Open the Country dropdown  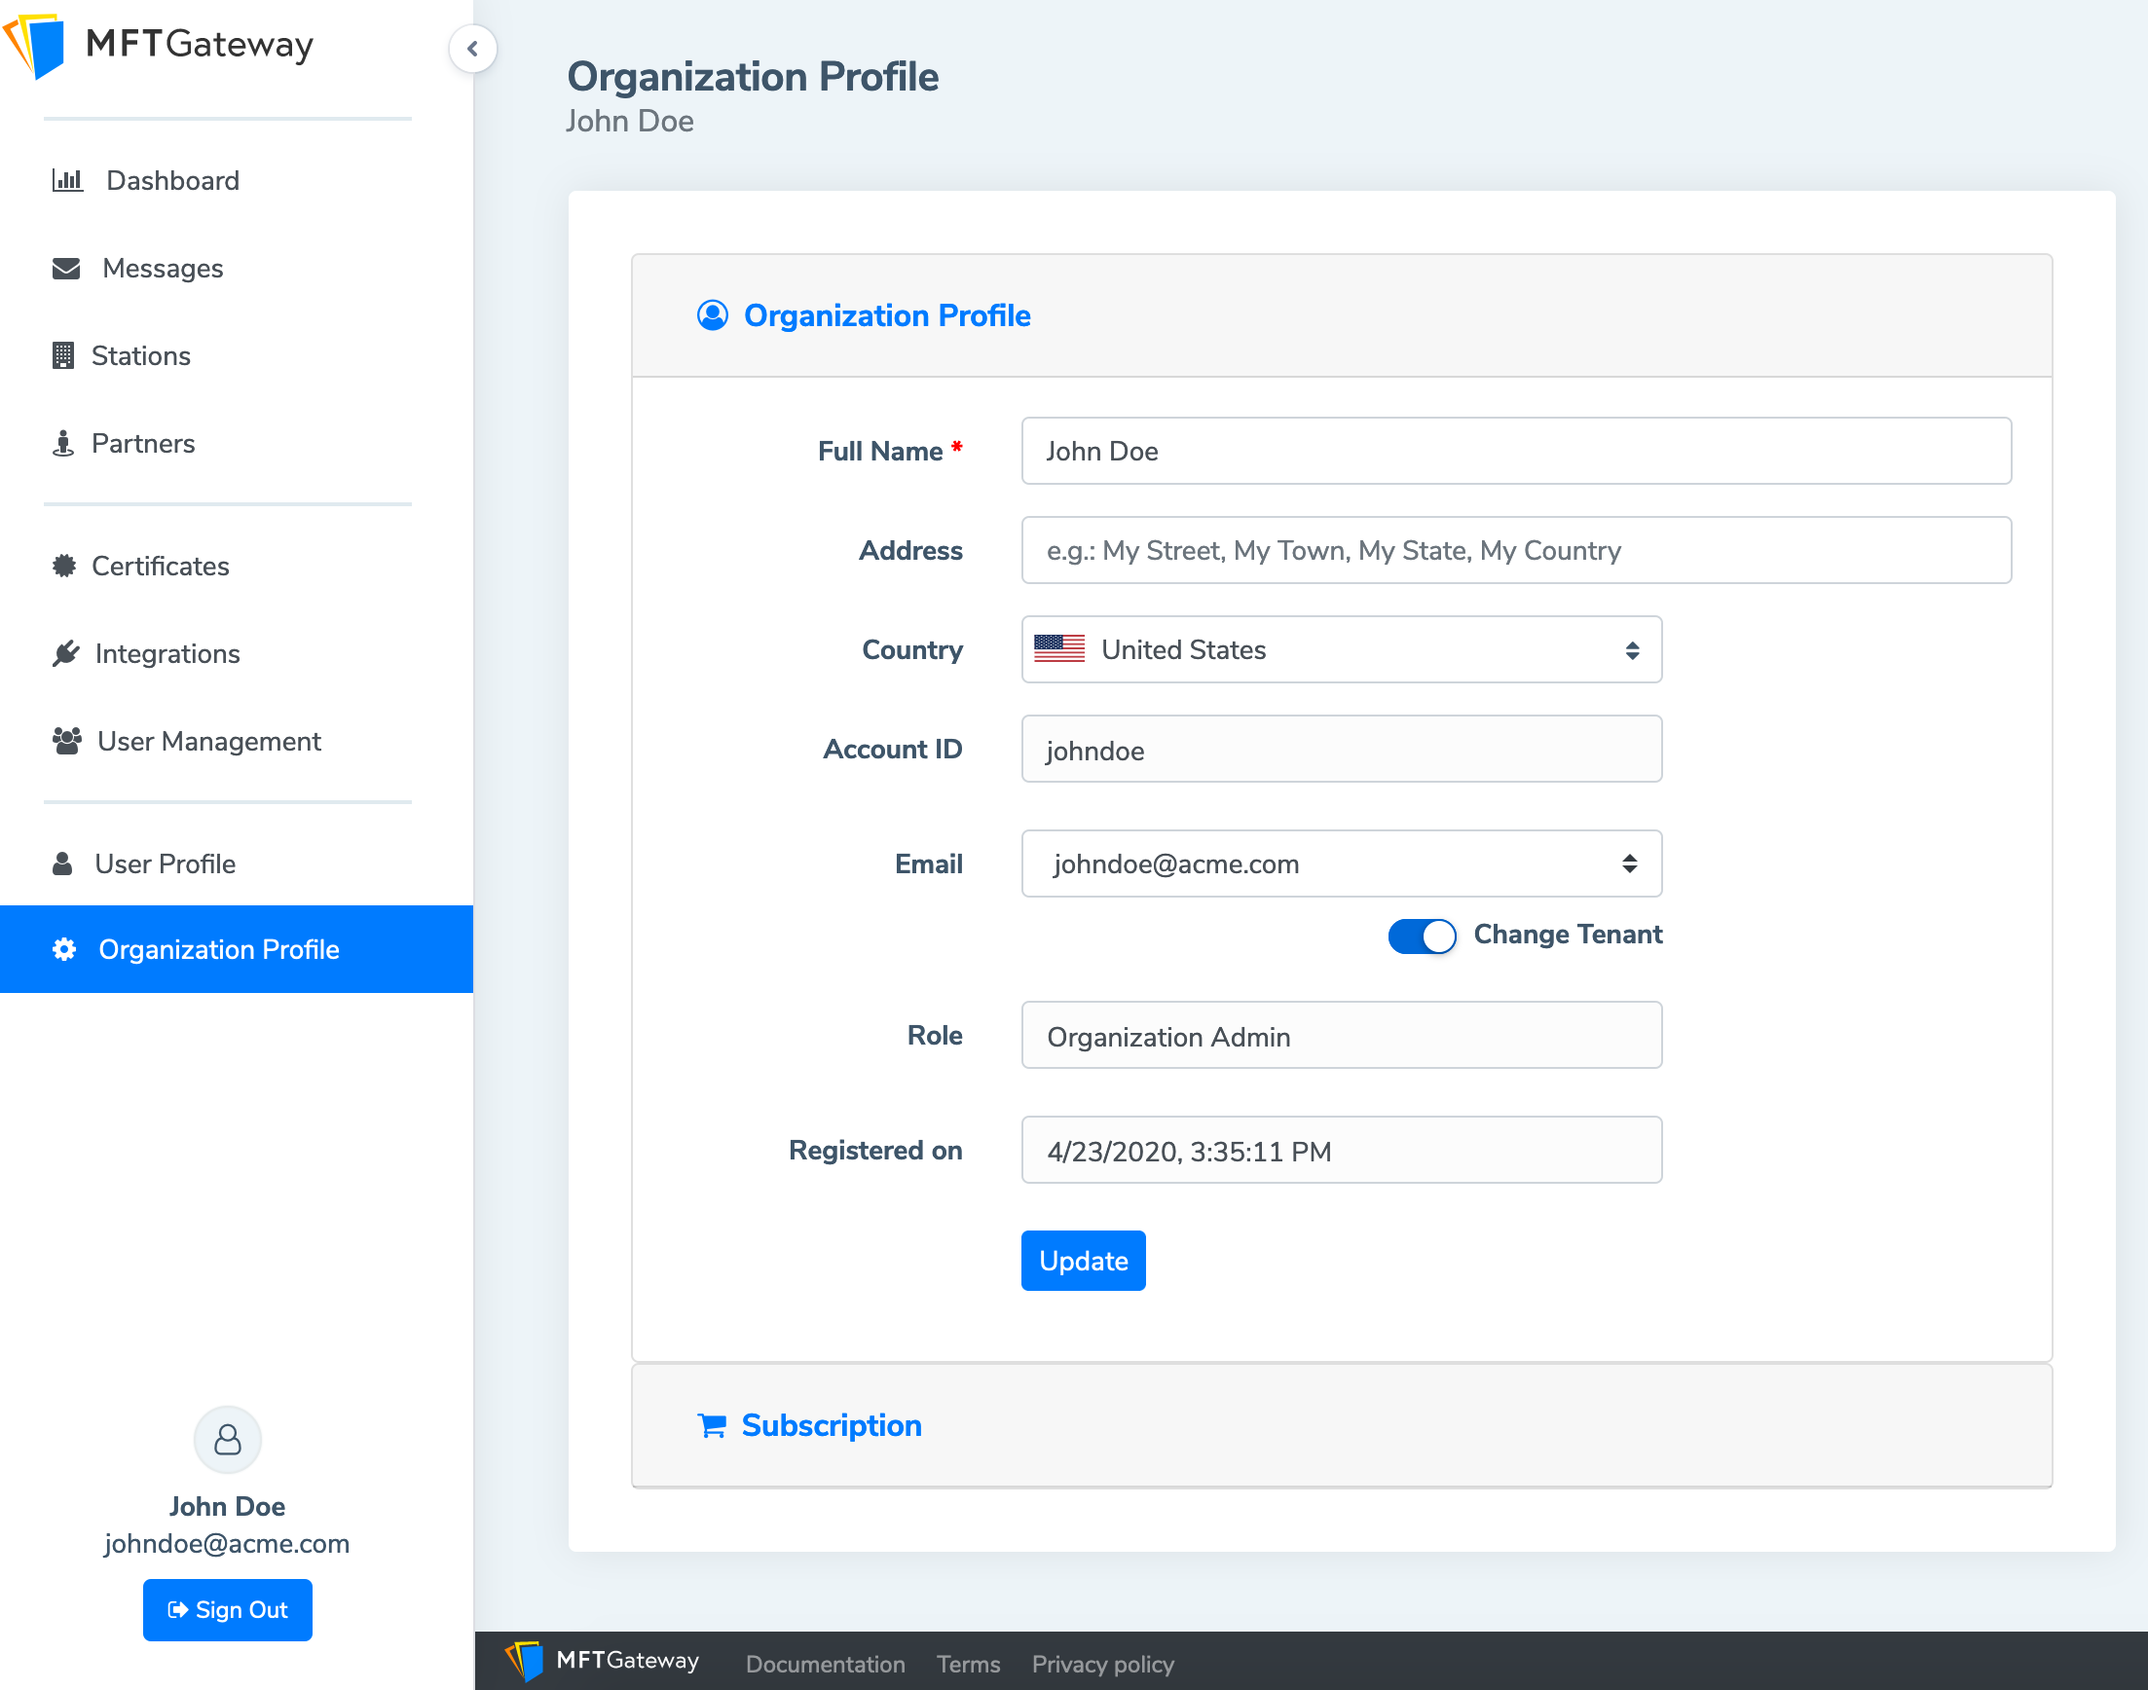tap(1342, 649)
